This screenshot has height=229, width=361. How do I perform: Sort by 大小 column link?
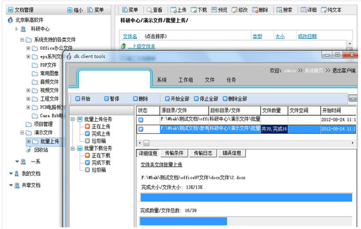pyautogui.click(x=280, y=36)
